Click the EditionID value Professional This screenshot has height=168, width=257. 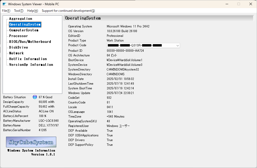coord(115,36)
